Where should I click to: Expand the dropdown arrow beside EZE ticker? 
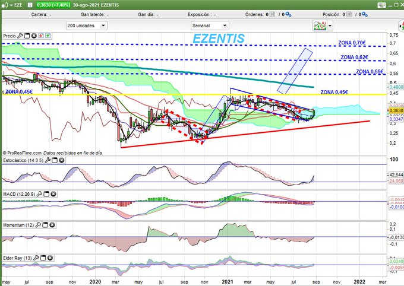coord(11,5)
